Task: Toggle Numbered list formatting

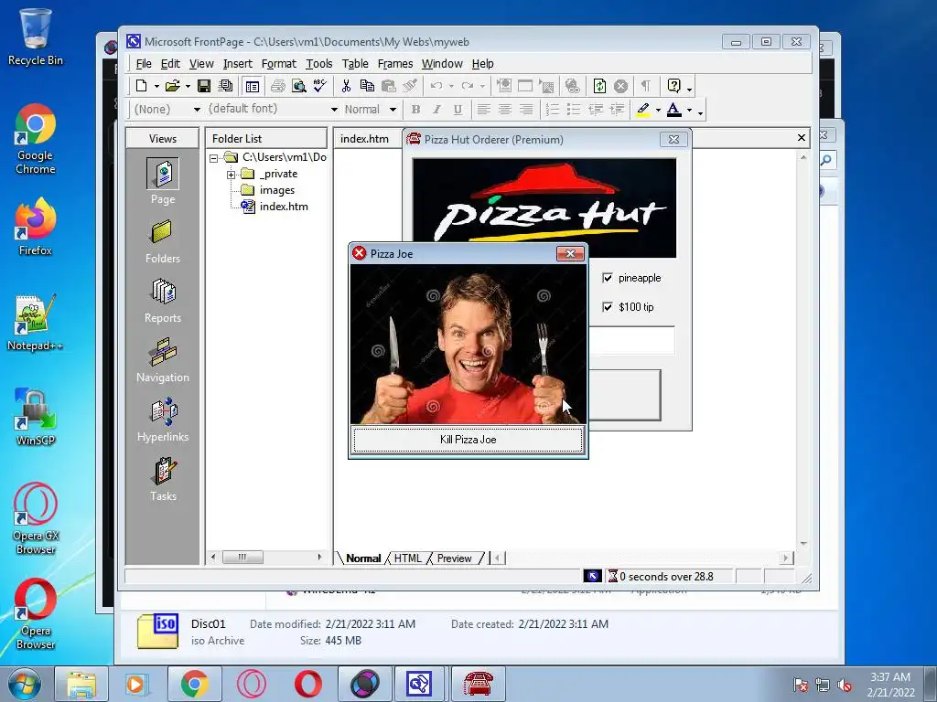Action: [x=553, y=110]
